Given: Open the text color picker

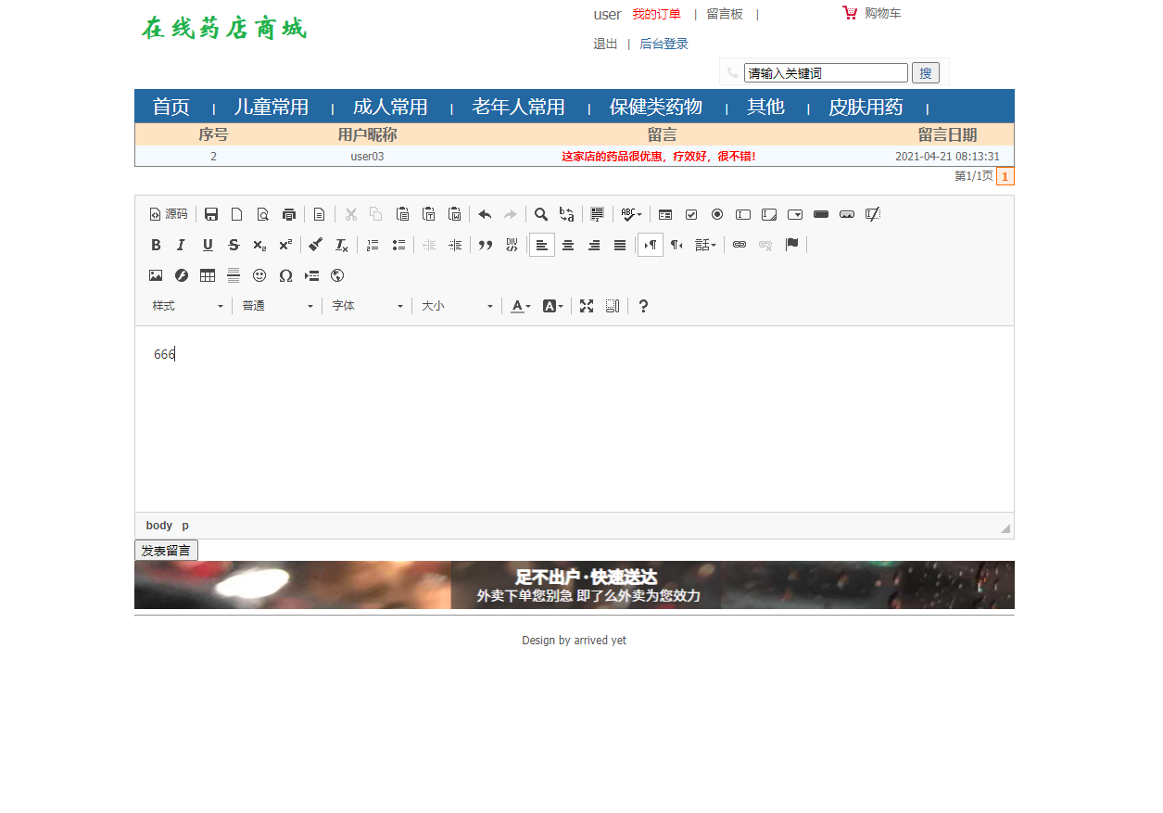Looking at the screenshot, I should 516,306.
